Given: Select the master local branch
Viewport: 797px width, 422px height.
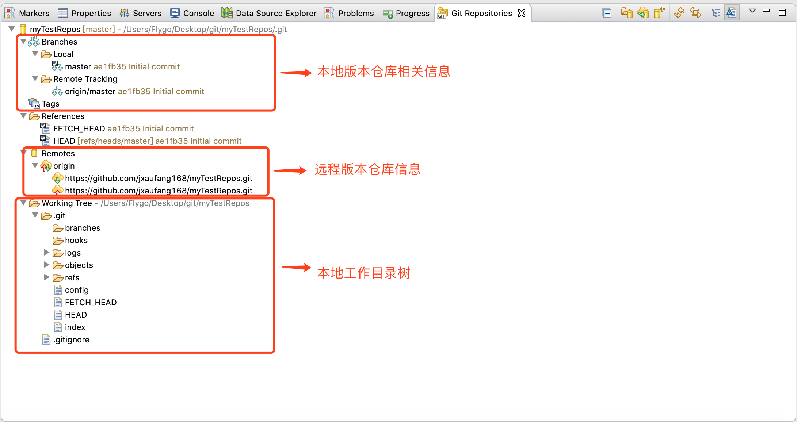Looking at the screenshot, I should coord(78,66).
